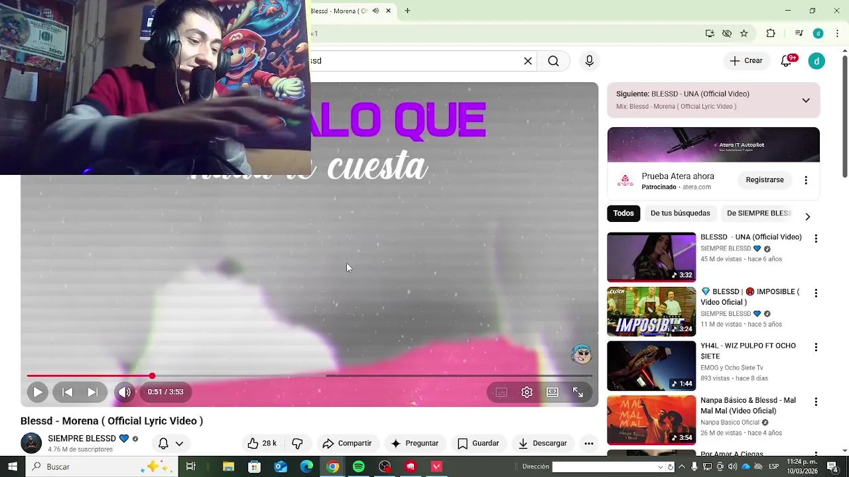This screenshot has height=477, width=849.
Task: Open options menu for YH4L WIZ PULPO
Action: click(816, 347)
